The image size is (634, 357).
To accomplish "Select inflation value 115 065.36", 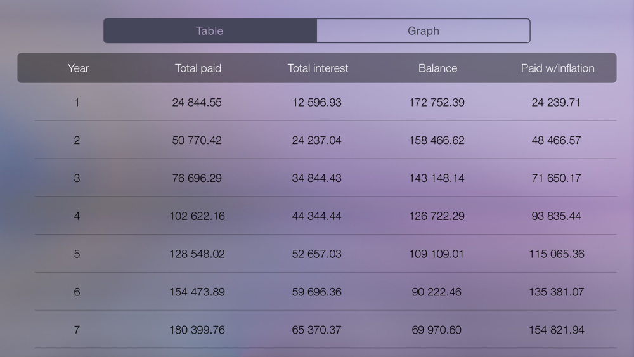I will pos(557,254).
